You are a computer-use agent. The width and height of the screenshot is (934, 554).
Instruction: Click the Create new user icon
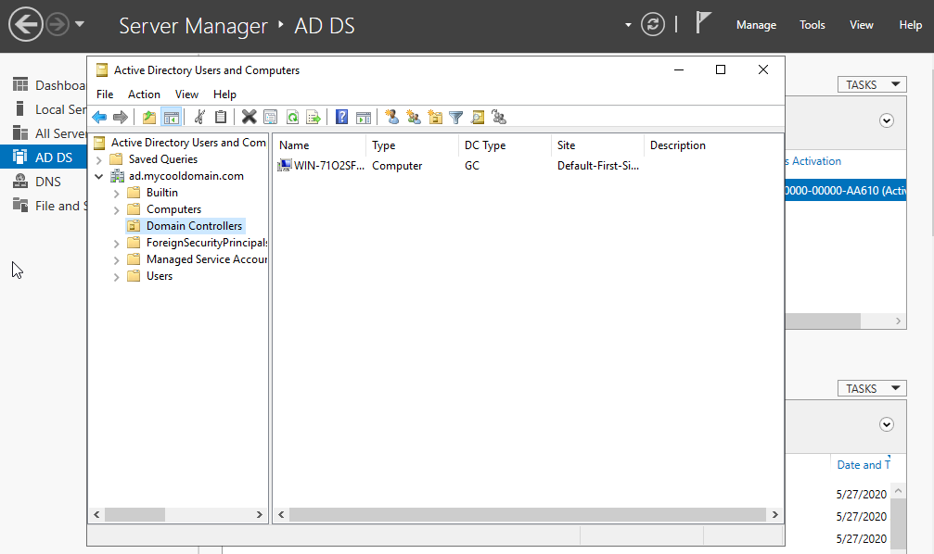tap(392, 117)
